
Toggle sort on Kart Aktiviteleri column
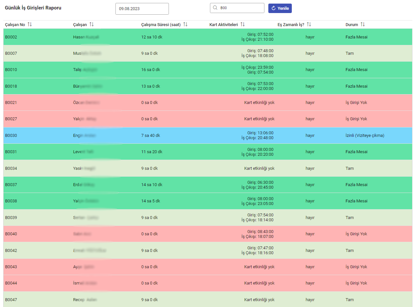coord(242,24)
